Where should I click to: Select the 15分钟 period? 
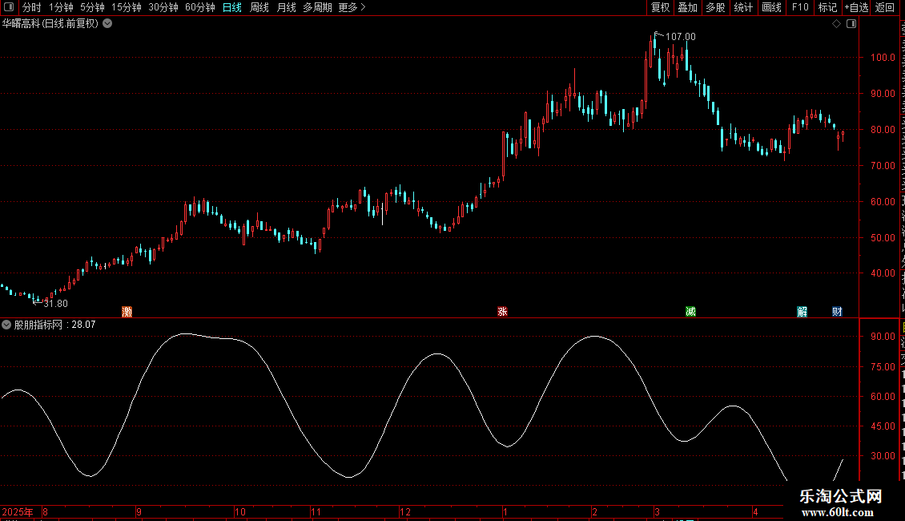tap(127, 7)
